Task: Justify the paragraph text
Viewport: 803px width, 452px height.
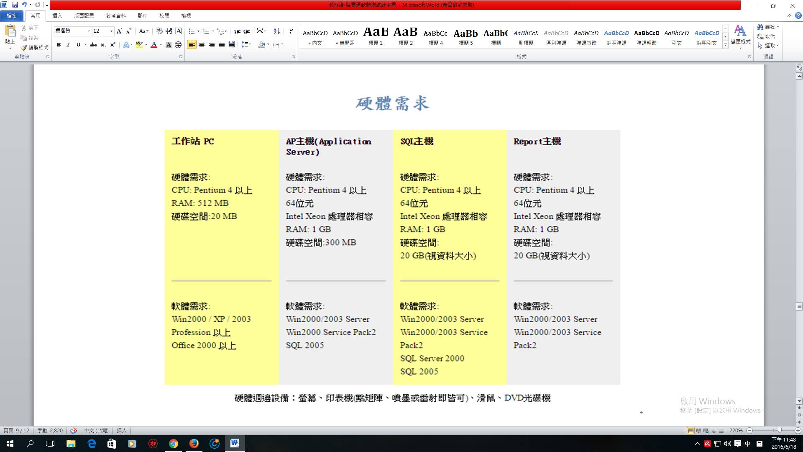Action: (x=222, y=44)
